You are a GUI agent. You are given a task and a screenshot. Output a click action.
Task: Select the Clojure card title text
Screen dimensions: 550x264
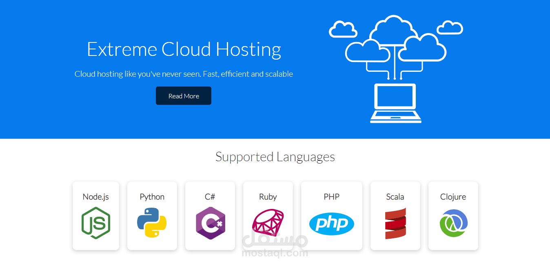tap(453, 197)
